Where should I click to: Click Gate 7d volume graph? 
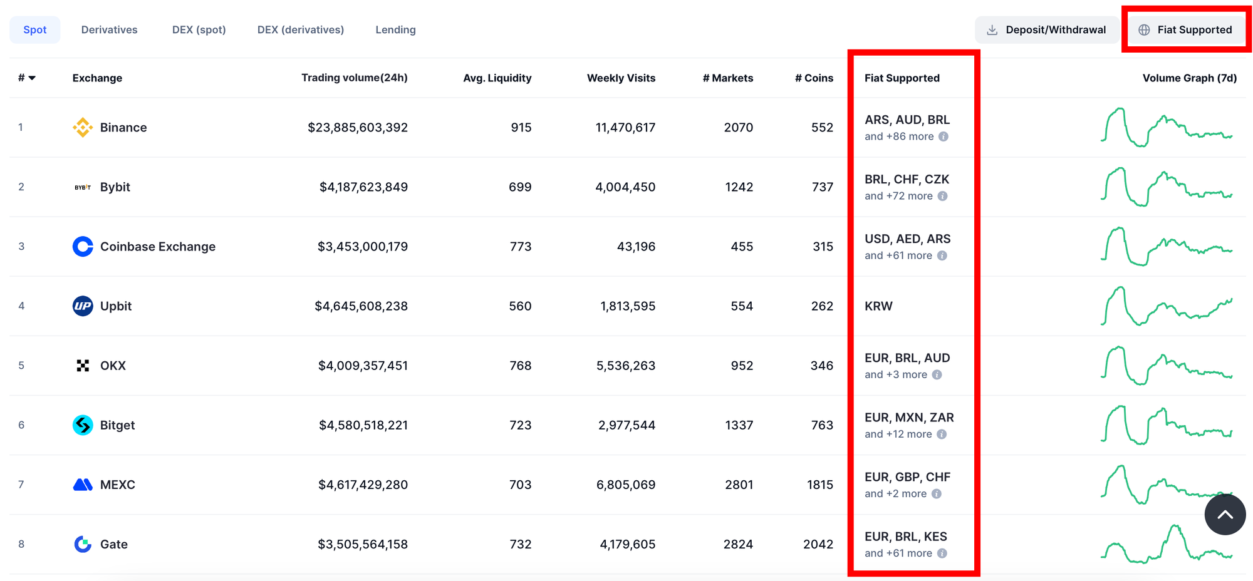pos(1167,543)
